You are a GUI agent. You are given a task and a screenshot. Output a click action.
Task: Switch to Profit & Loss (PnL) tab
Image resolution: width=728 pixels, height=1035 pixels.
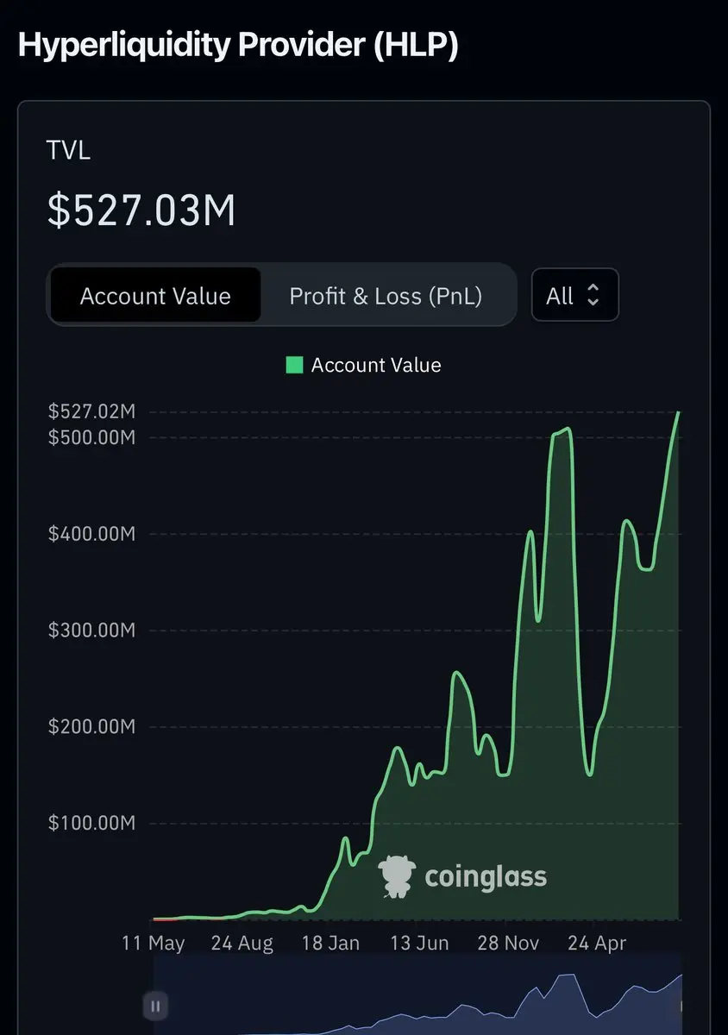386,296
